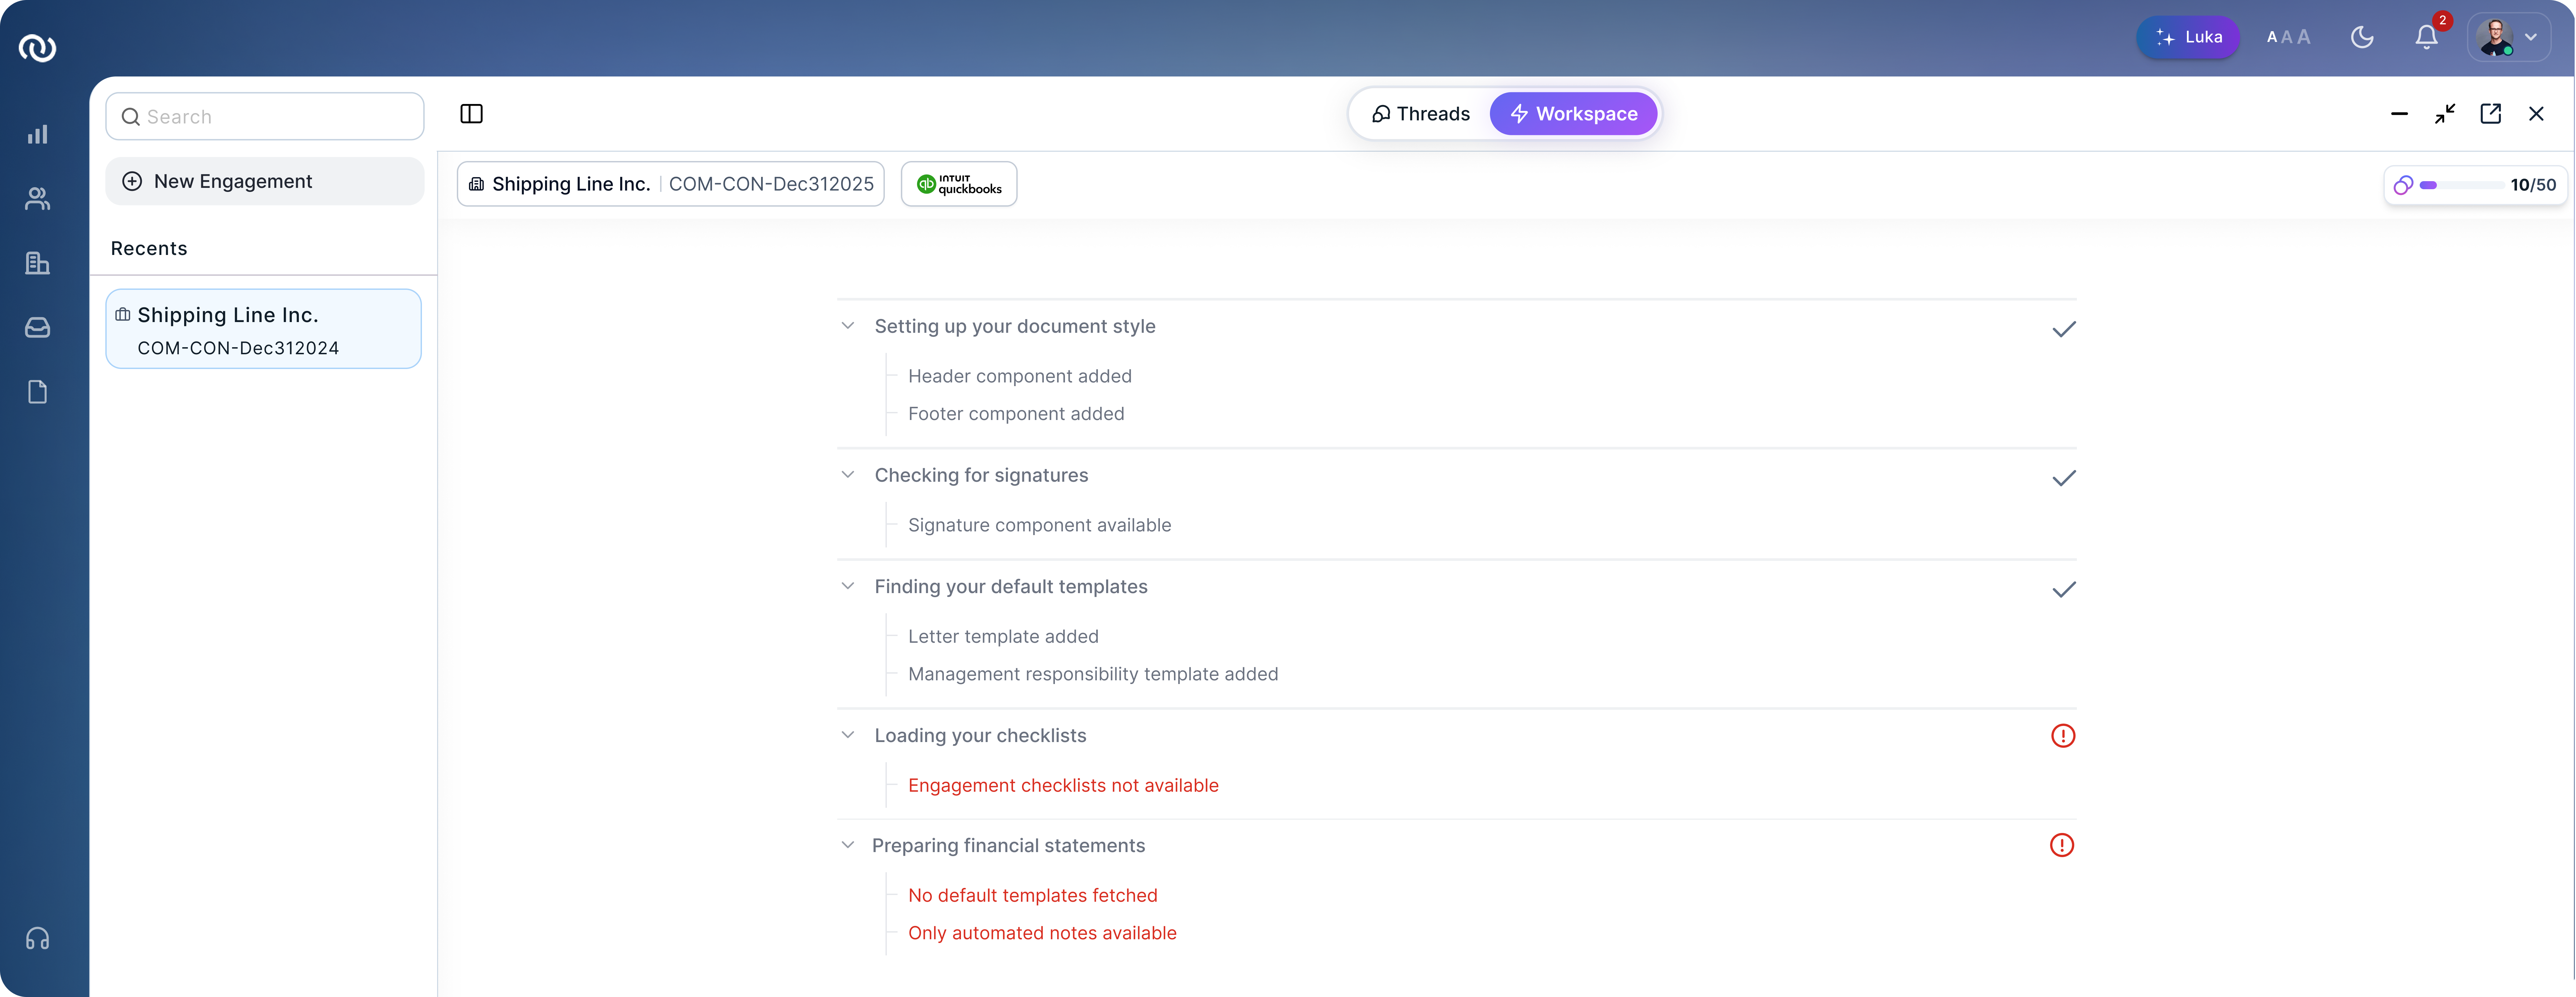This screenshot has height=997, width=2576.
Task: Click warning icon for Loading your checklists
Action: pos(2063,736)
